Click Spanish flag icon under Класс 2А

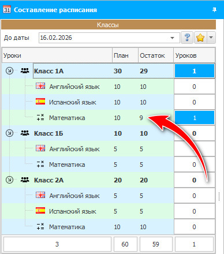click(x=40, y=211)
